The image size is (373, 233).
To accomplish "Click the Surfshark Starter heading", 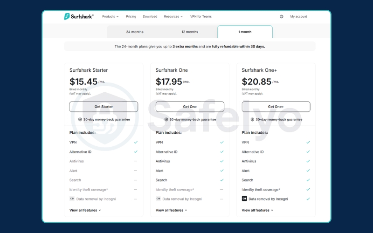I will pyautogui.click(x=89, y=70).
